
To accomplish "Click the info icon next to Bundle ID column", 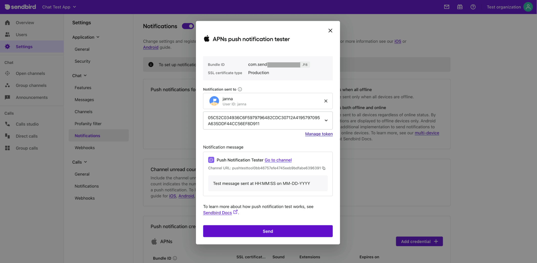I will (x=175, y=258).
